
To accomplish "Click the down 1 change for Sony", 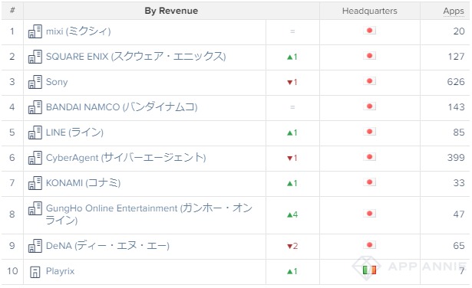I will 292,82.
